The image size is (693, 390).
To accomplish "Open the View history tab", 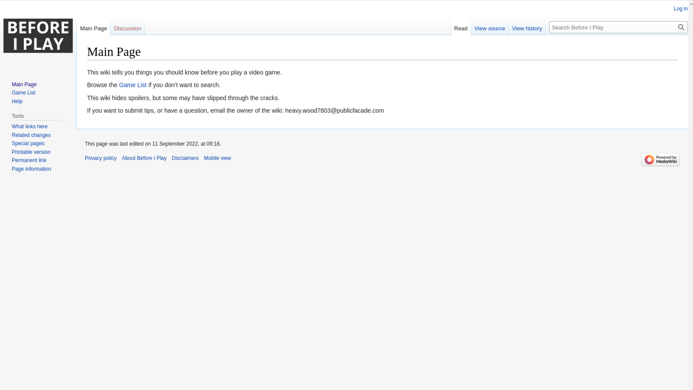I will point(527,28).
